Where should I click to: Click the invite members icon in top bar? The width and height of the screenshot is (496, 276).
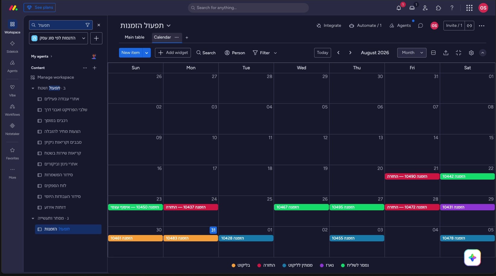[x=425, y=8]
